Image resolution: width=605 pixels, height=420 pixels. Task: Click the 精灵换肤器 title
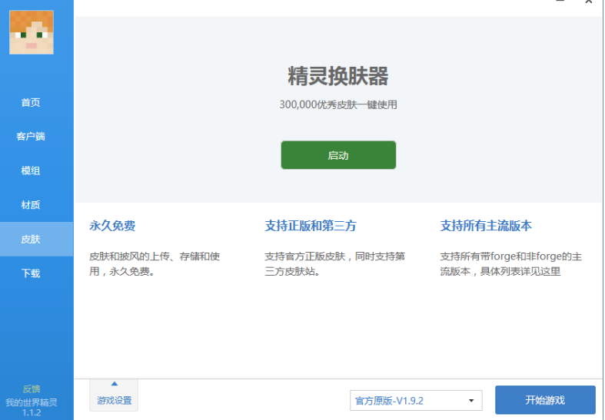click(338, 77)
